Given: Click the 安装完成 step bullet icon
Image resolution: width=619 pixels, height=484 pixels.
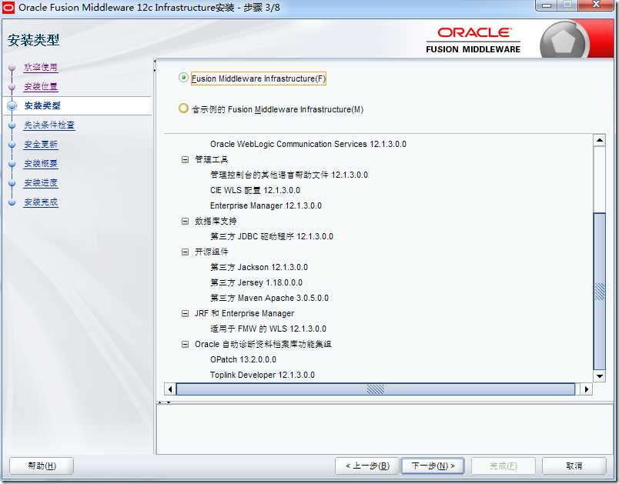Looking at the screenshot, I should click(12, 202).
